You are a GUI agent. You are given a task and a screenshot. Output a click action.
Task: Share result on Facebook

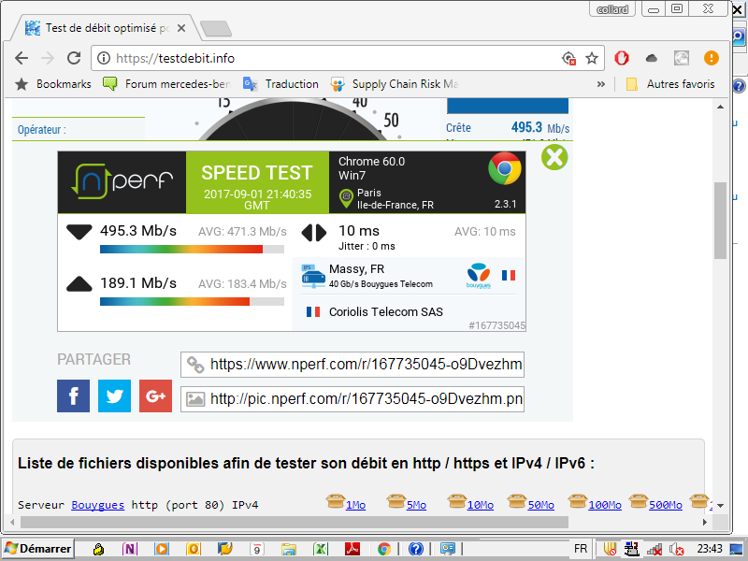73,396
